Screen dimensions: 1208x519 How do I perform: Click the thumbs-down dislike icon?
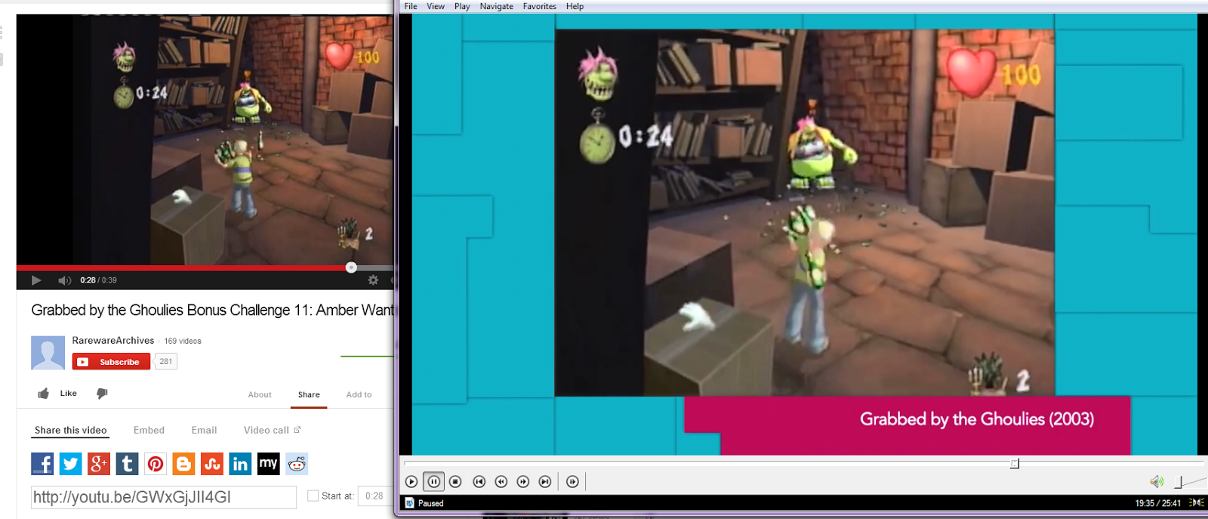coord(102,394)
